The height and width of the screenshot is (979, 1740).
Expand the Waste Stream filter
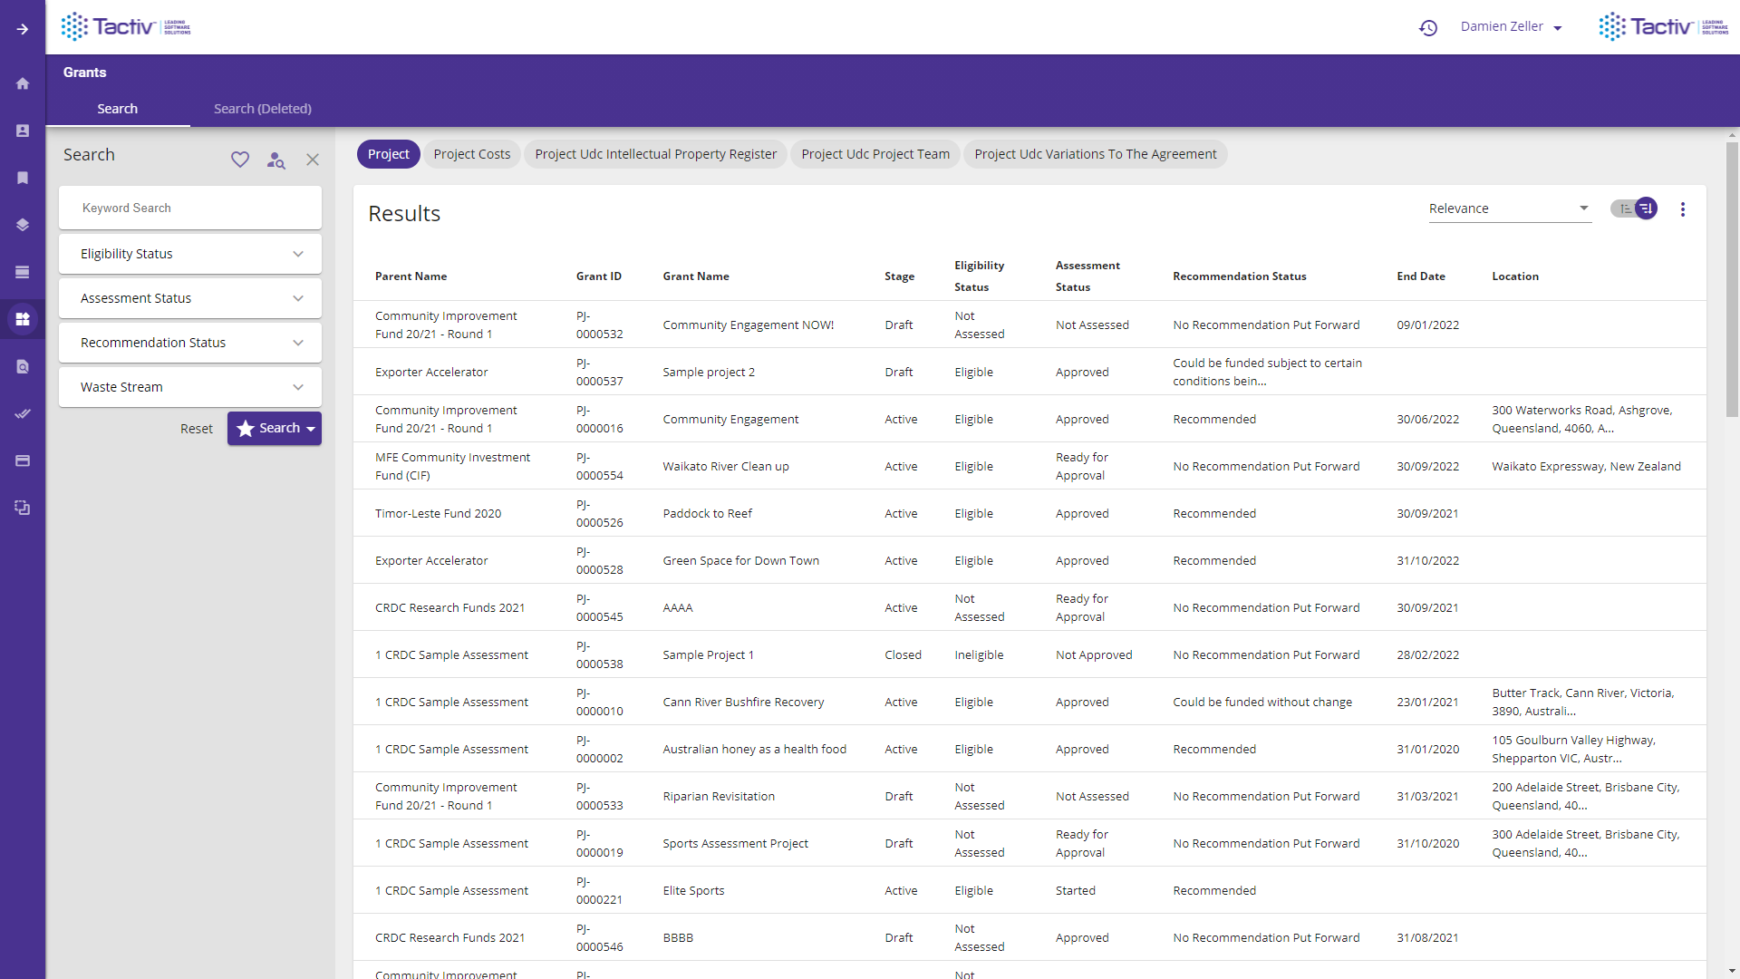point(190,387)
